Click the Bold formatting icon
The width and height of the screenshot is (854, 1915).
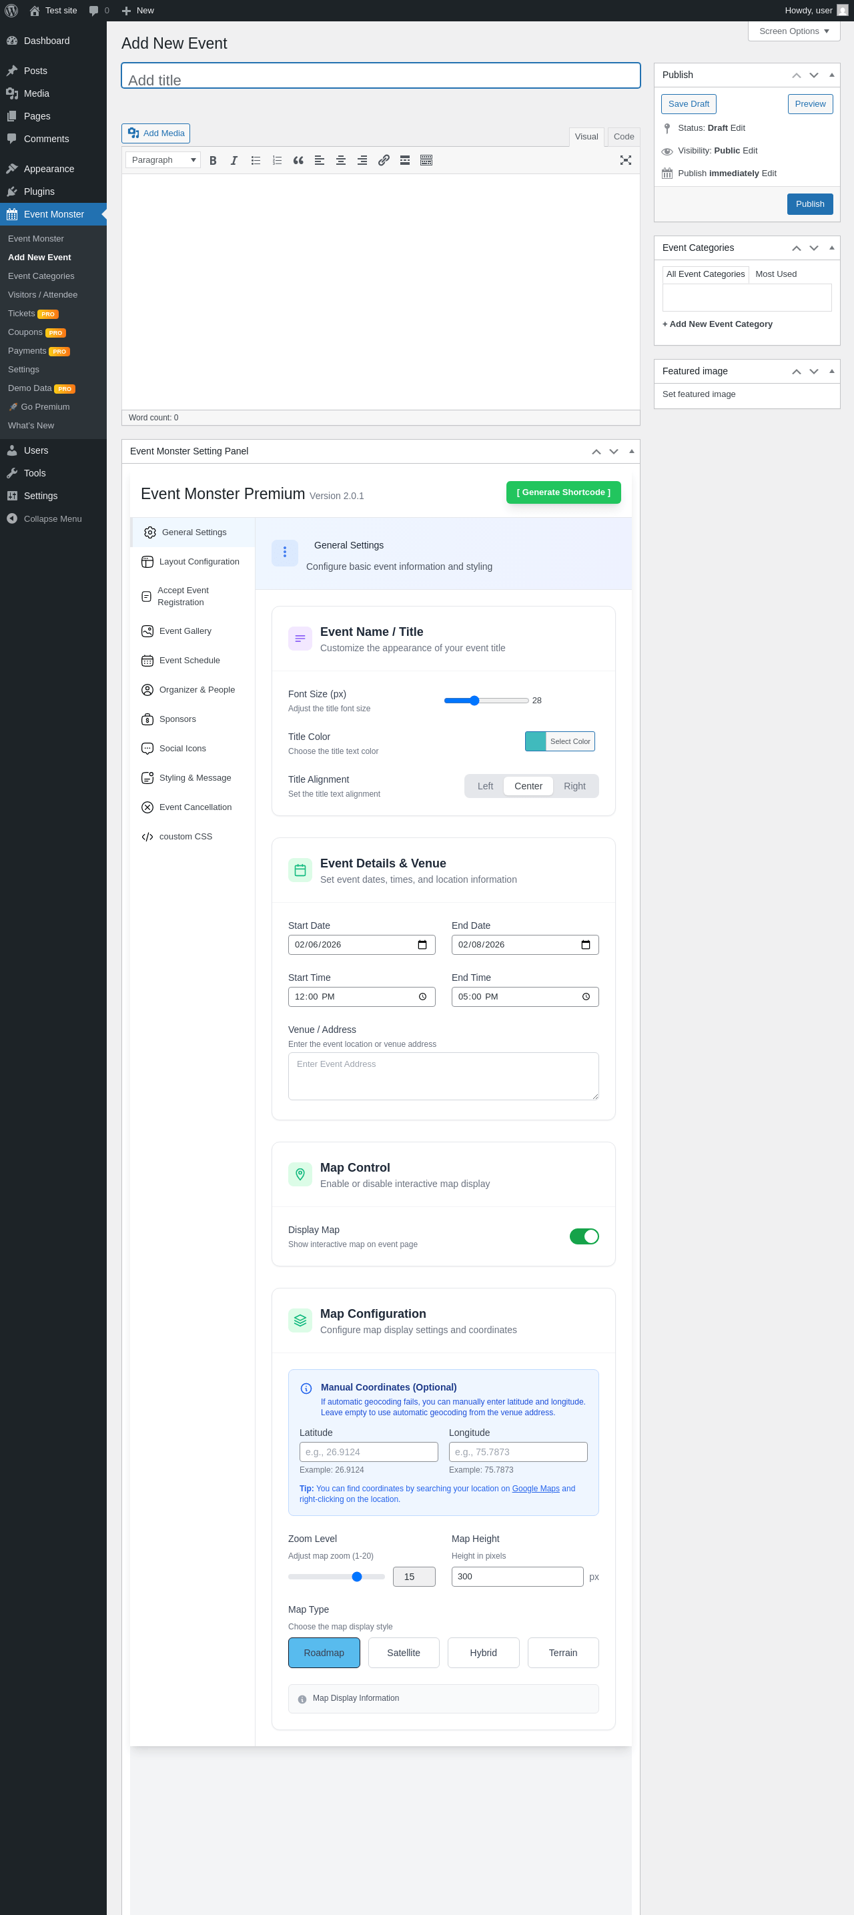click(213, 161)
